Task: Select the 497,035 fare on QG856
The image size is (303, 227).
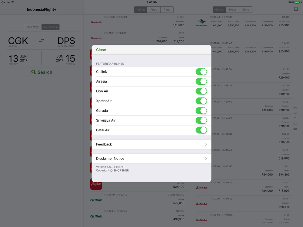Action: tap(179, 219)
